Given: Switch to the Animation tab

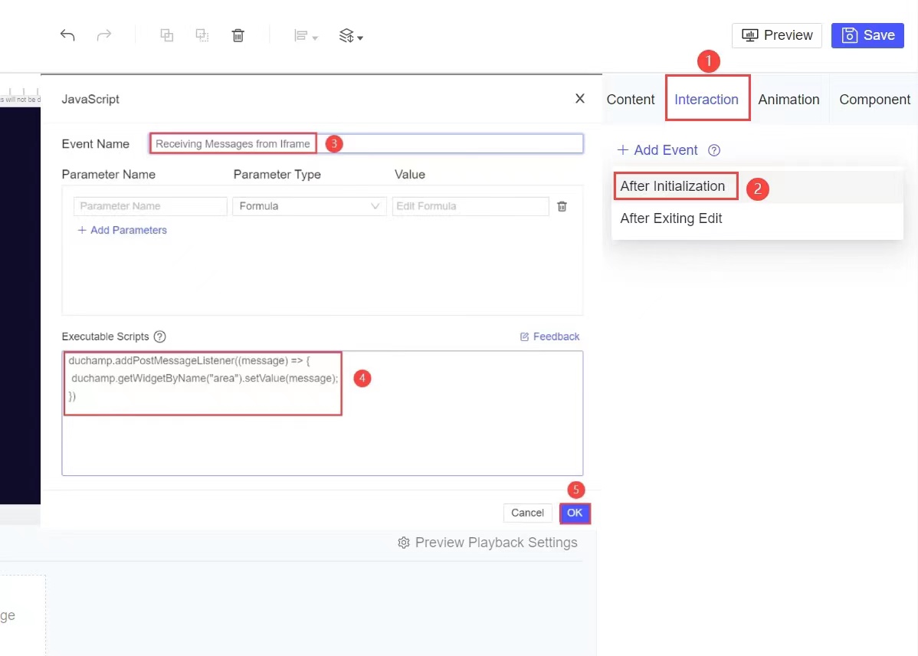Looking at the screenshot, I should pyautogui.click(x=788, y=99).
